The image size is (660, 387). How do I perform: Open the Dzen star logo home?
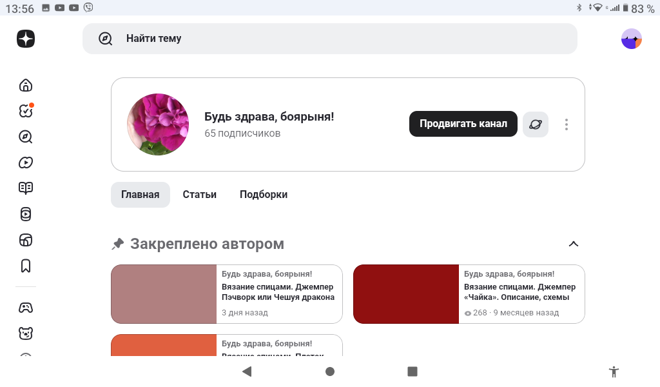(26, 39)
